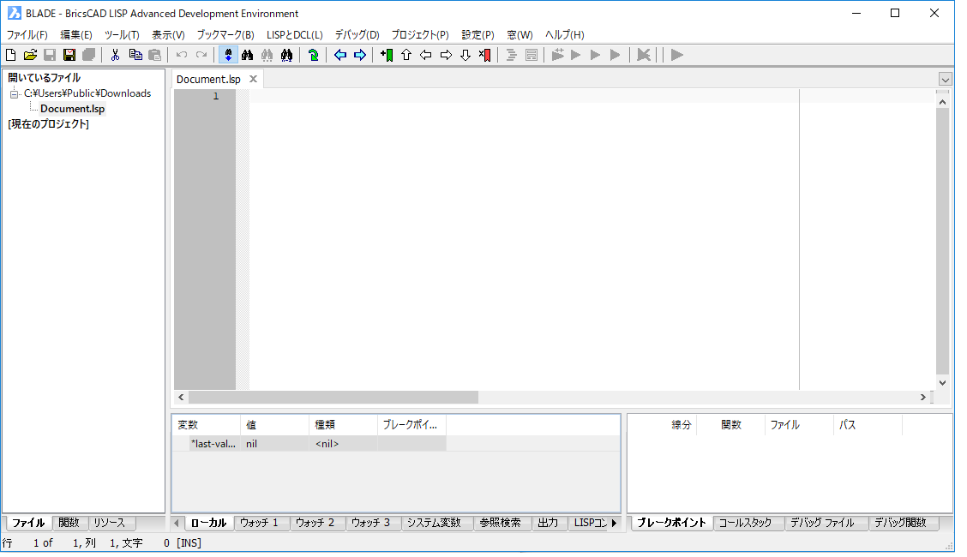
Task: Navigate forward with the blue right arrow
Action: coord(359,55)
